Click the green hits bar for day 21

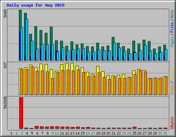tap(113, 40)
